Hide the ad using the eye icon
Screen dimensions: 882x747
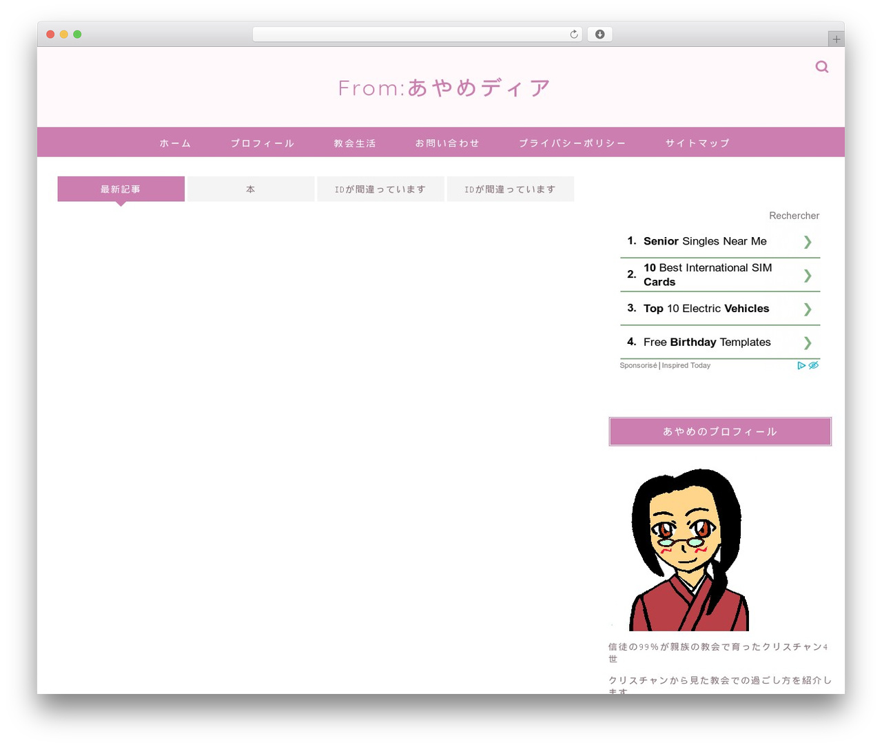[813, 365]
